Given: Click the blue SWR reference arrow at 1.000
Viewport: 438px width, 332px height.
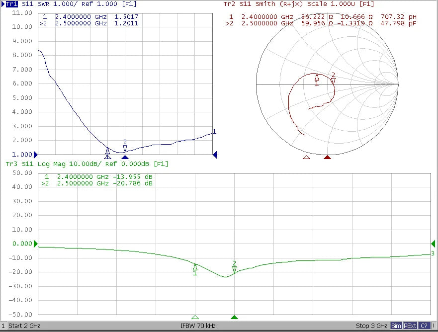Looking at the screenshot, I should pyautogui.click(x=35, y=155).
